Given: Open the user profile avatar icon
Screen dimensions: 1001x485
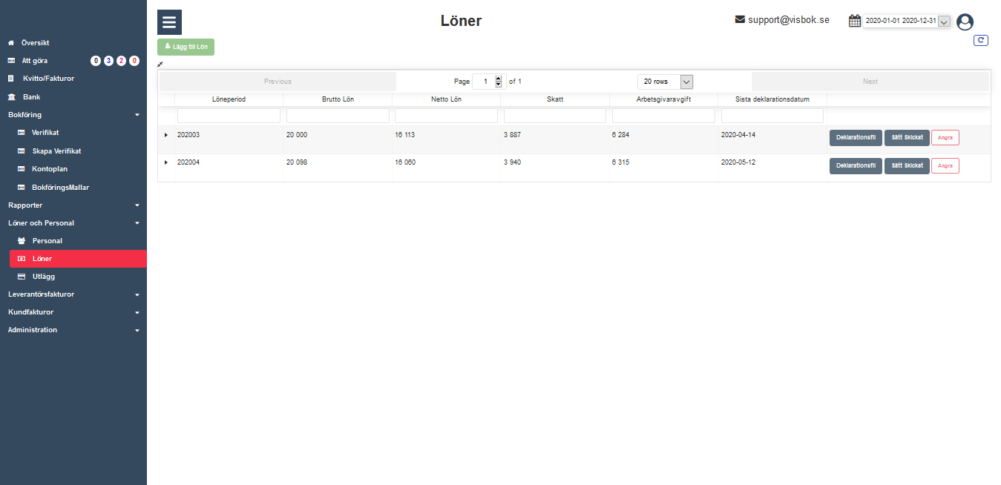Looking at the screenshot, I should pos(965,22).
